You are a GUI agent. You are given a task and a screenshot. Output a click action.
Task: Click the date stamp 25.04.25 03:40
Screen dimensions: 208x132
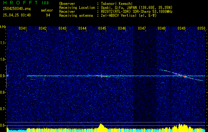17,15
